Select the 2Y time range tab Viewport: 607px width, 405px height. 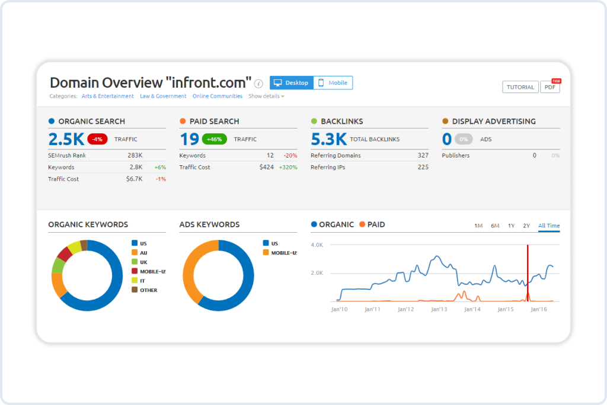(526, 226)
